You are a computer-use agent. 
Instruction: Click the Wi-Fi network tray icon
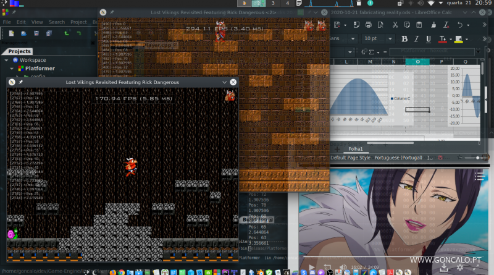pyautogui.click(x=430, y=3)
